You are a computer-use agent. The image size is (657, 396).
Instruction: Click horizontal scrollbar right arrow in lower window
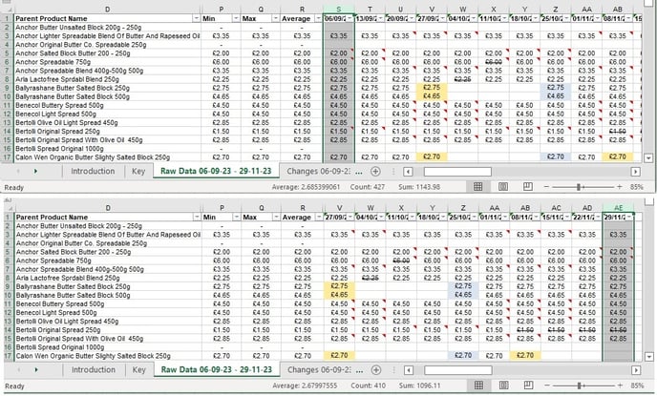coord(636,370)
